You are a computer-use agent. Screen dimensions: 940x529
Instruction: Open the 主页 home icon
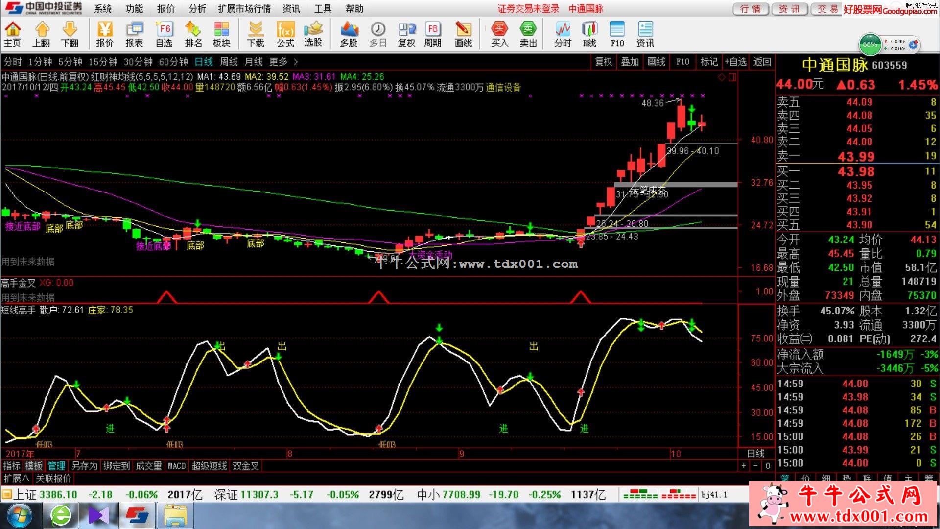point(13,34)
